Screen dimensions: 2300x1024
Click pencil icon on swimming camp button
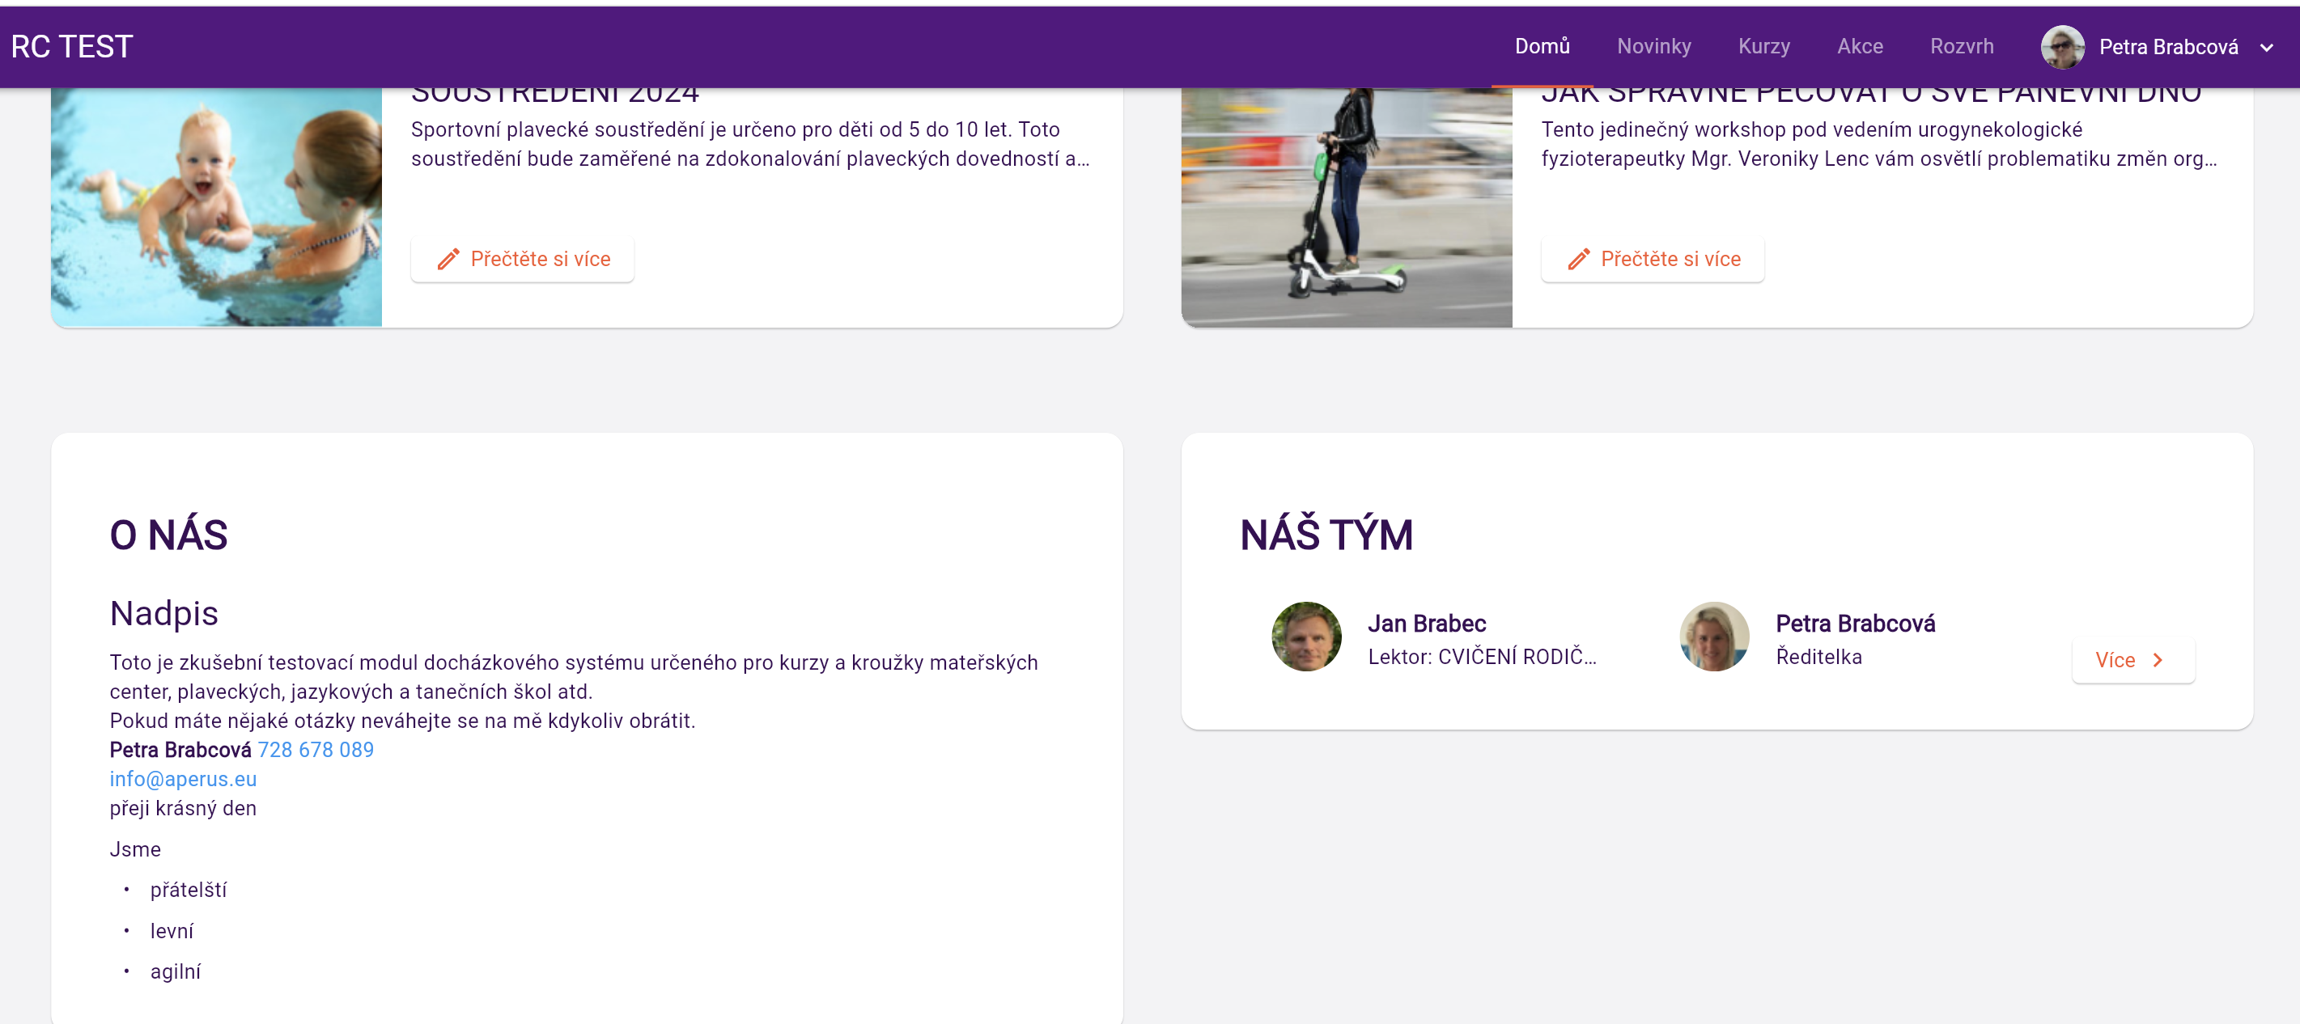[x=448, y=259]
